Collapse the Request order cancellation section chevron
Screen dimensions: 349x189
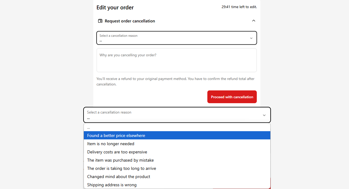click(254, 21)
